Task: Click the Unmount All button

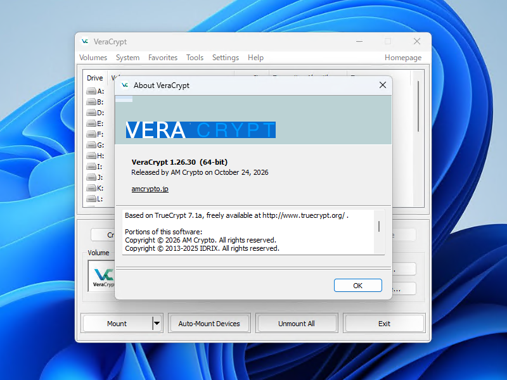Action: click(x=297, y=324)
